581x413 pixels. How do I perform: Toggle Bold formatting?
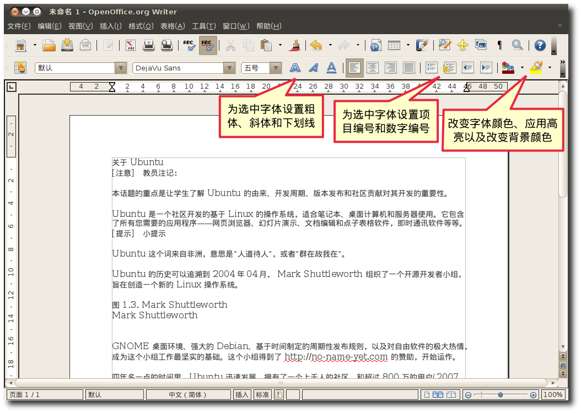click(x=295, y=68)
